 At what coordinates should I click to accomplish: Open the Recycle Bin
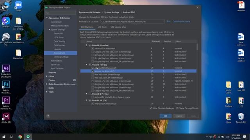(x=241, y=118)
